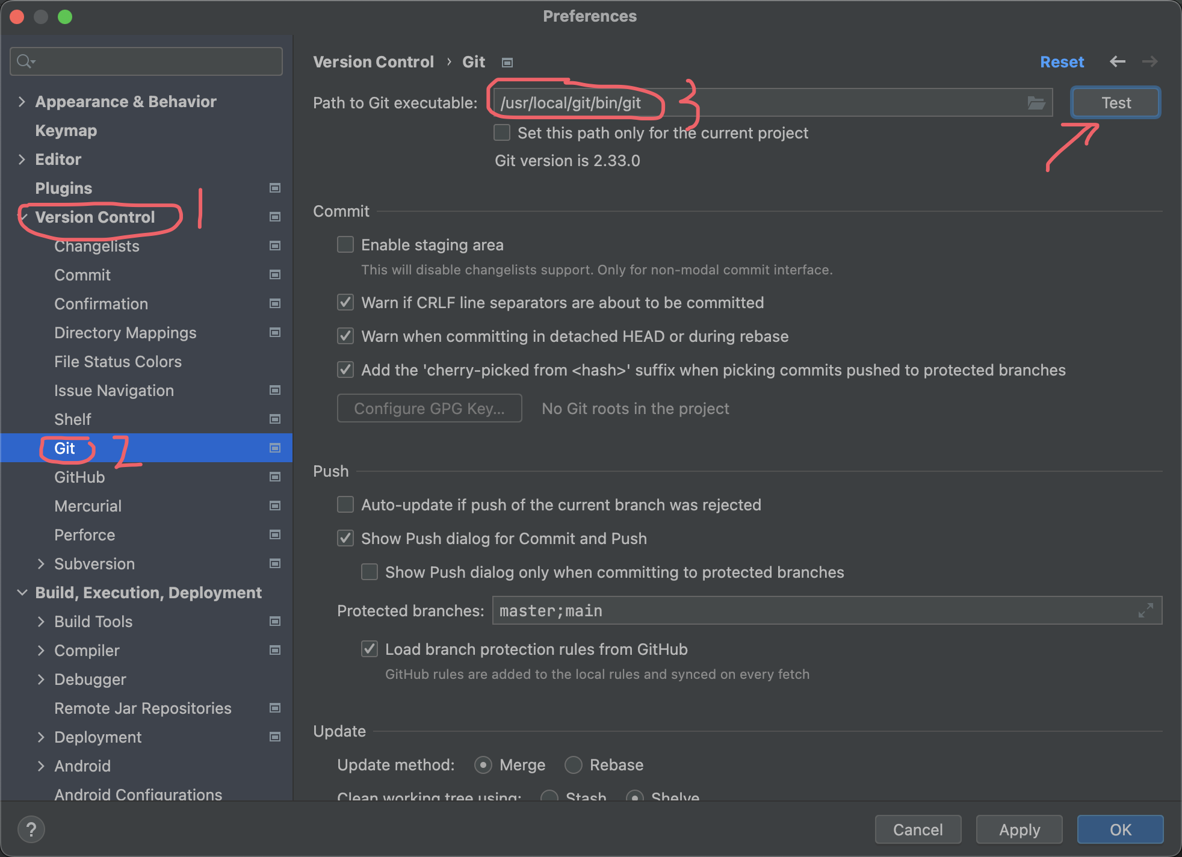
Task: Click the project settings icon next to Remote Jar Repositories
Action: point(275,708)
